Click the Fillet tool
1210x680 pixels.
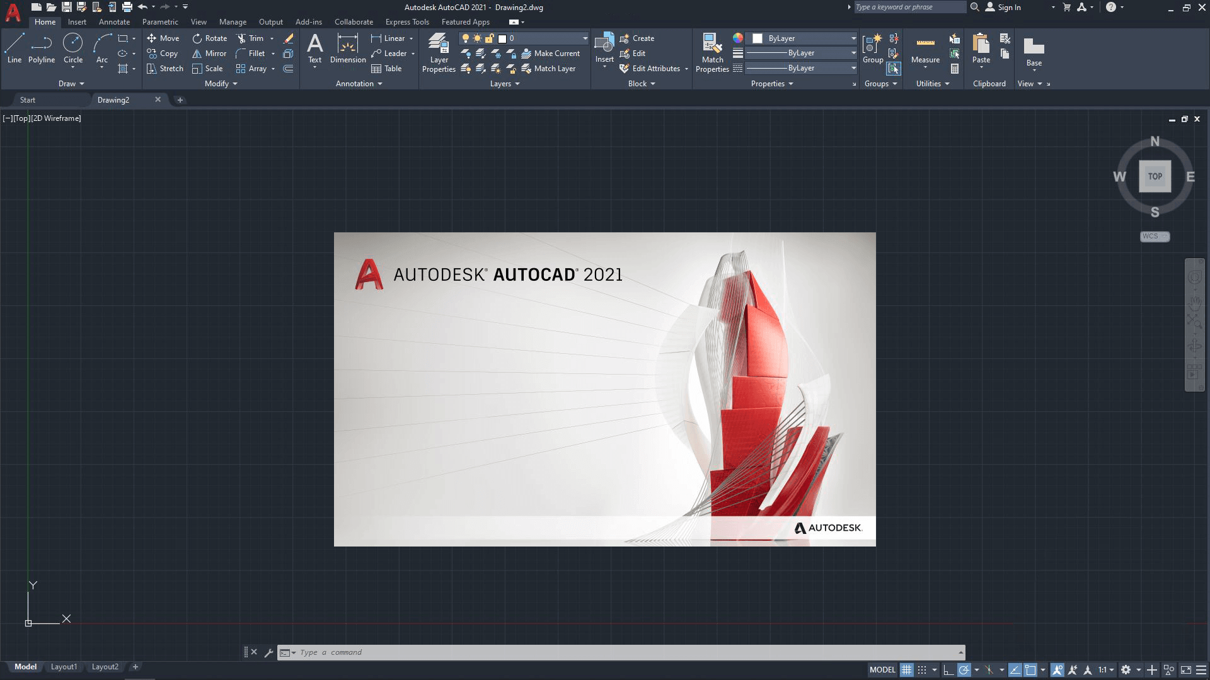click(251, 54)
